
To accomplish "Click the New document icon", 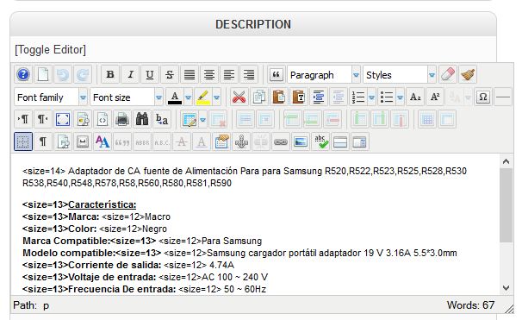I will click(43, 74).
